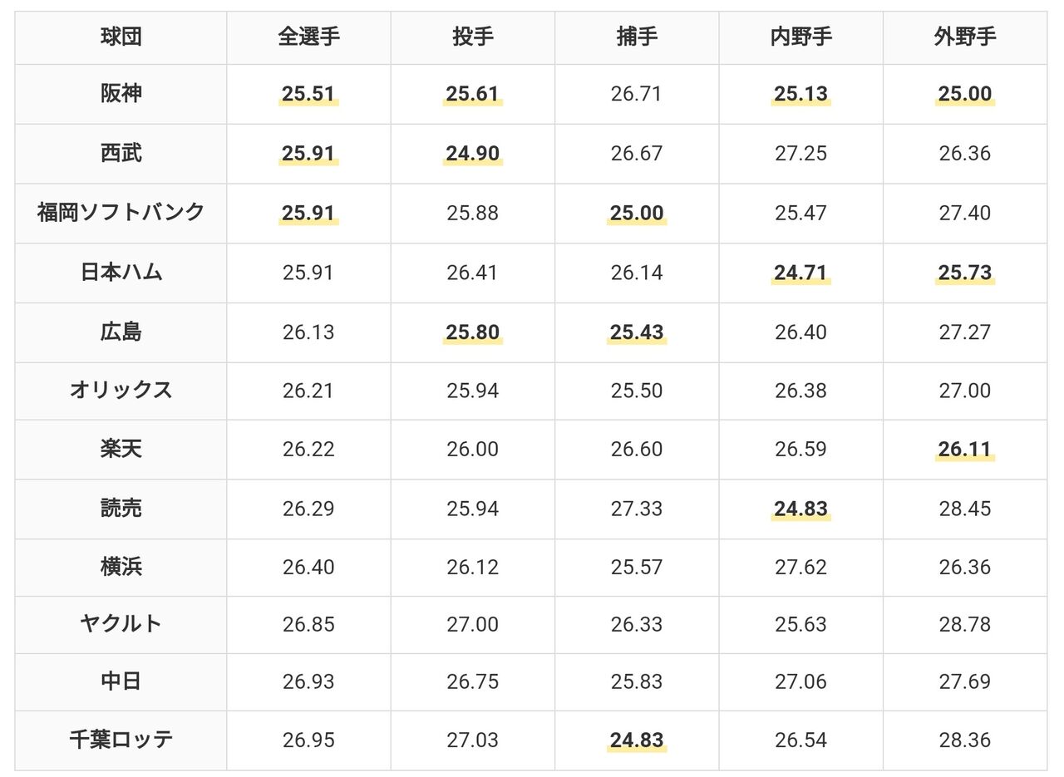Click the 25.57 catcher value for 横浜
1064x777 pixels.
coord(637,568)
